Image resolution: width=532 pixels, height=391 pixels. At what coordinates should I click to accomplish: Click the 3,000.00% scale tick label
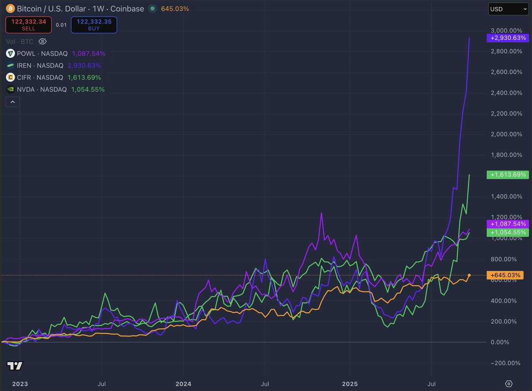point(505,30)
